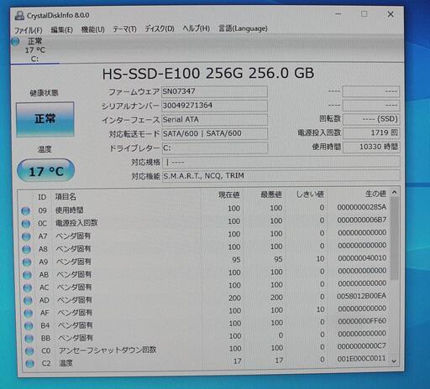Click the 電源投入回数 row name in list

point(76,223)
